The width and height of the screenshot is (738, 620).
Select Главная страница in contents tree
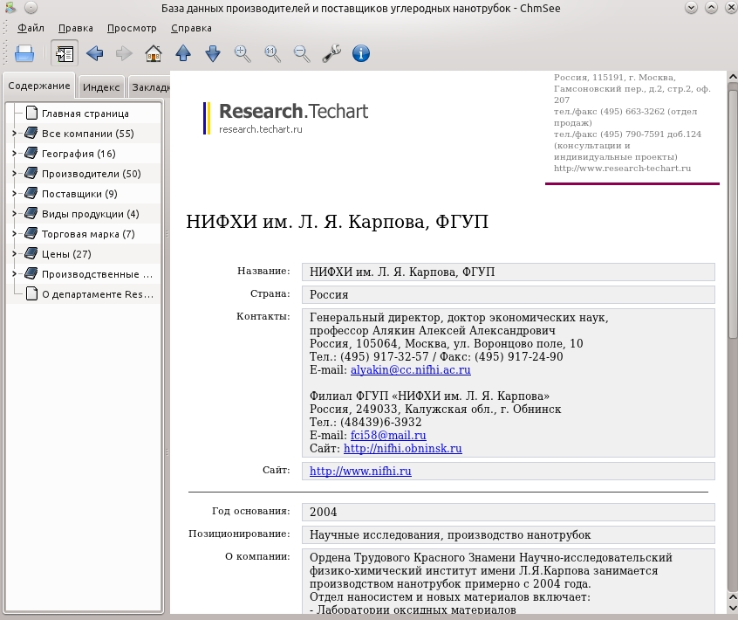[85, 114]
